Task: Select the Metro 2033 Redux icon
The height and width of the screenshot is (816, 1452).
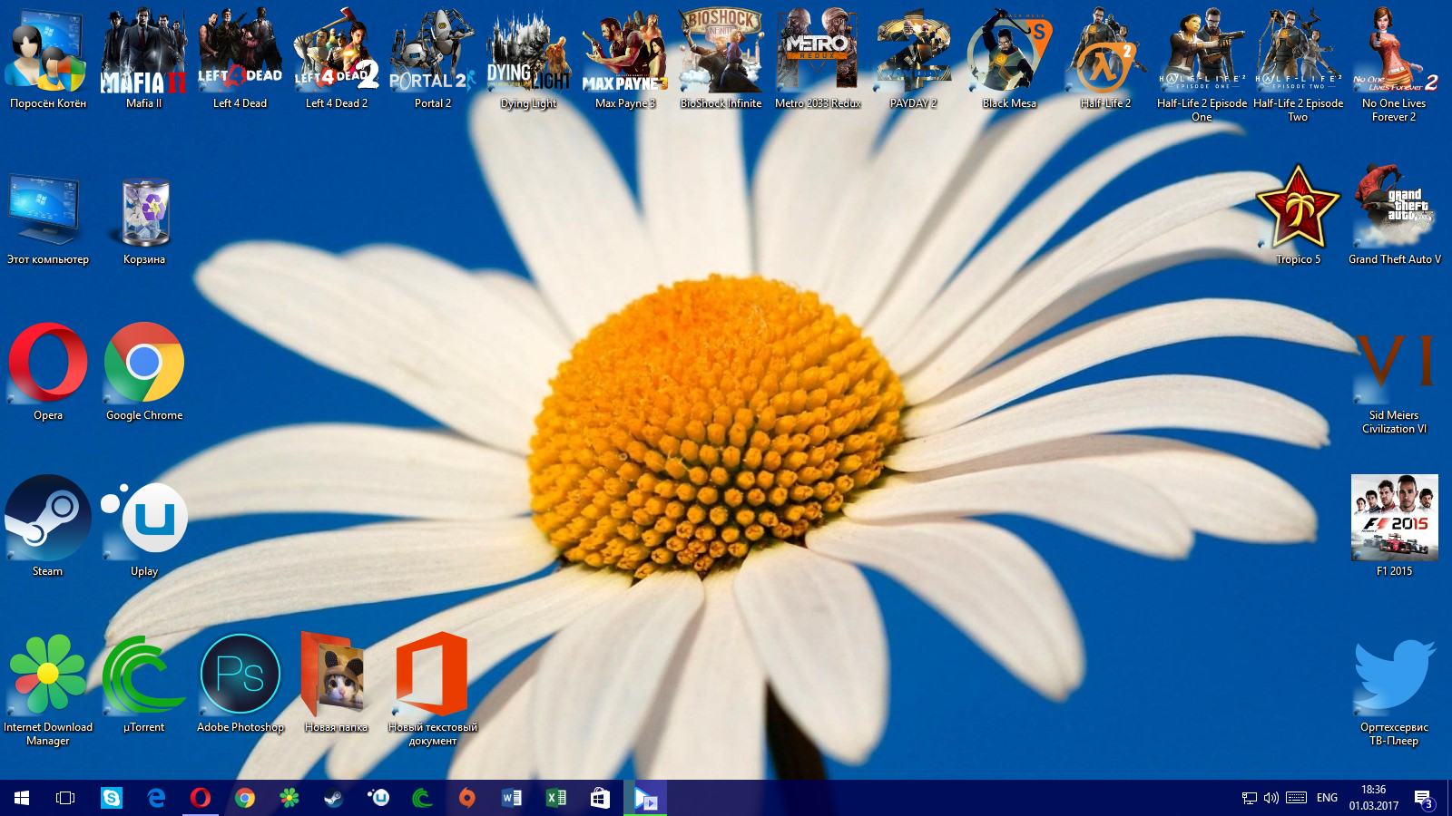Action: click(817, 58)
